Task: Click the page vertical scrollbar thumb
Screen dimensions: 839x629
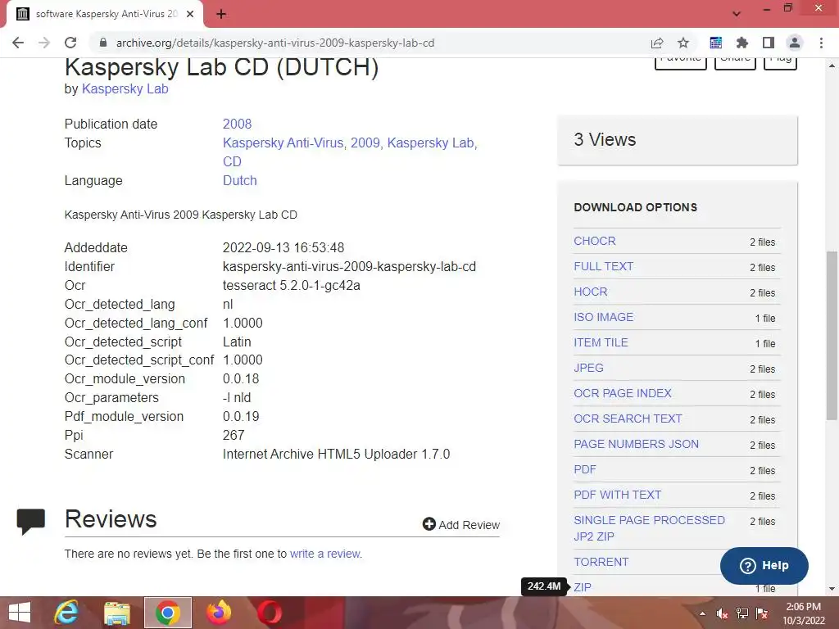Action: tap(832, 335)
